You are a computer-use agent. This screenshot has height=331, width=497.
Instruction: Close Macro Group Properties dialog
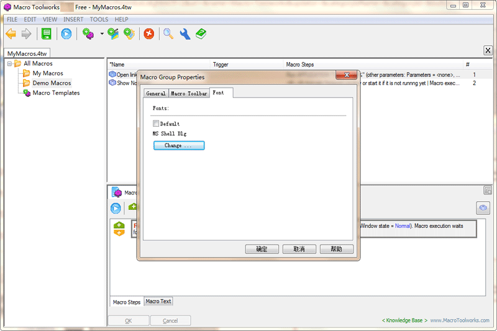[347, 75]
